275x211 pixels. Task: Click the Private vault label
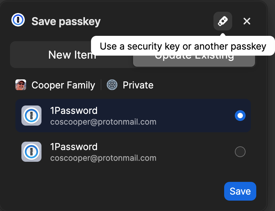(x=138, y=85)
